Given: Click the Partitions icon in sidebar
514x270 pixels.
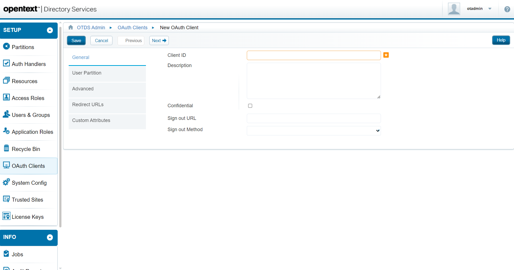Looking at the screenshot, I should [6, 46].
